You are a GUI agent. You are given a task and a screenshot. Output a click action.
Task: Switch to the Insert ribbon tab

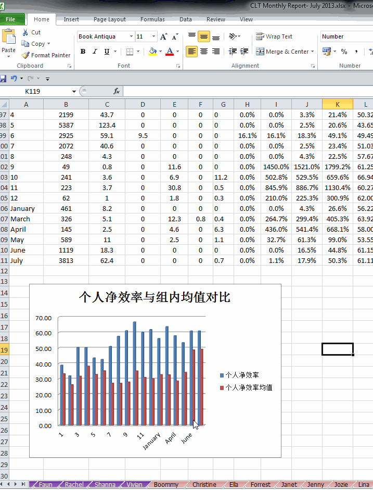pyautogui.click(x=71, y=19)
